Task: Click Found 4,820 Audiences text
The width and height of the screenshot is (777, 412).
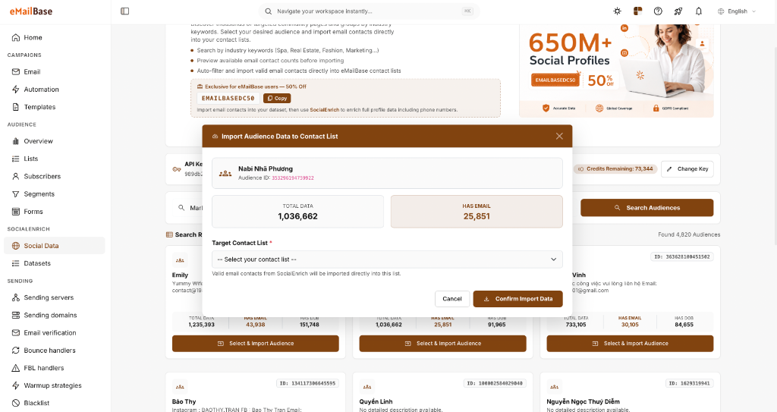Action: point(689,234)
